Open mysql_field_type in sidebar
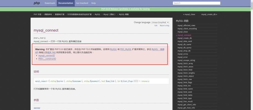Screen dimensions: 253x110 [185, 98]
